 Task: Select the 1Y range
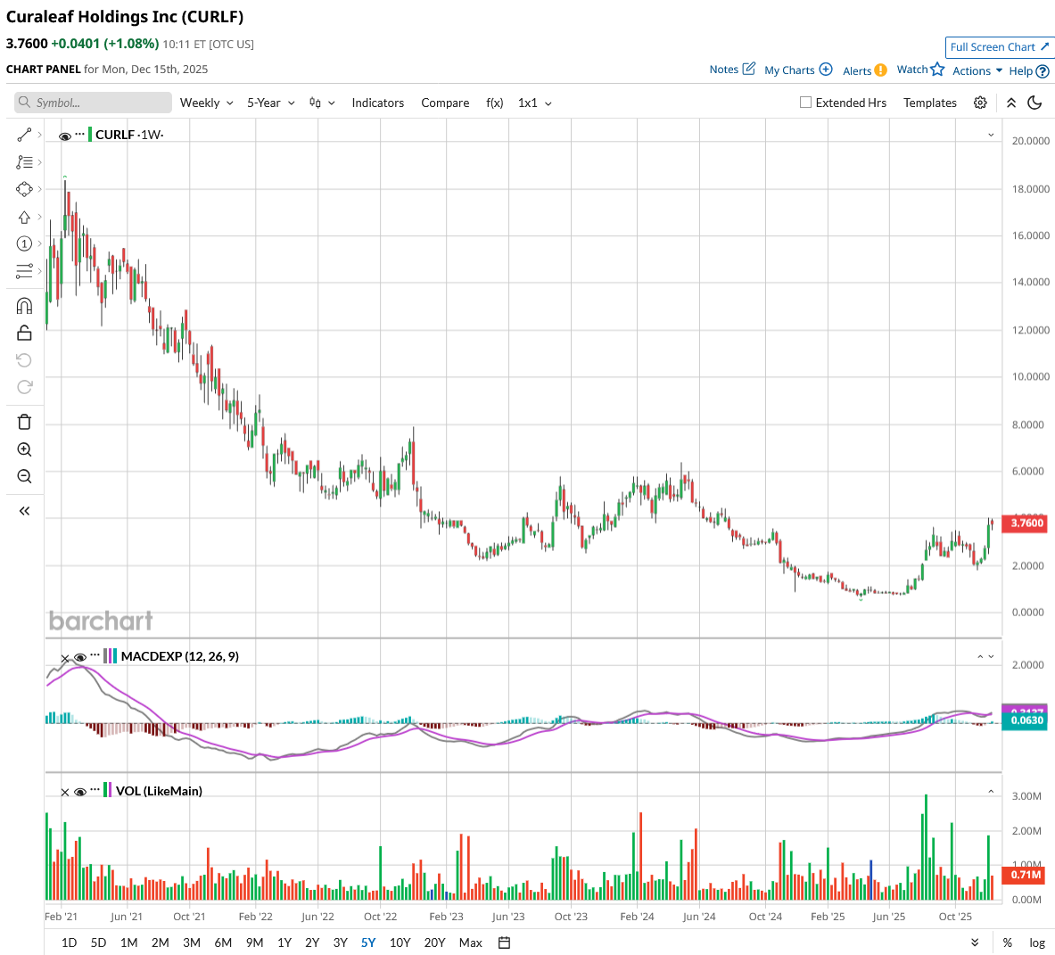point(284,943)
